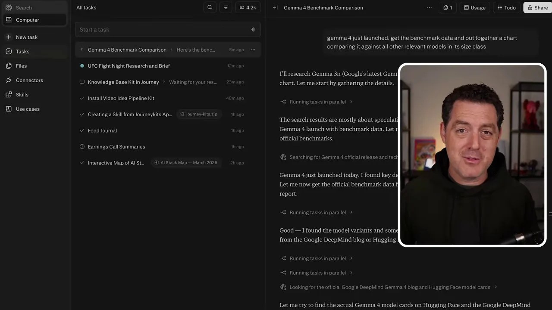Open the task filter options icon
The width and height of the screenshot is (552, 310).
tap(226, 8)
